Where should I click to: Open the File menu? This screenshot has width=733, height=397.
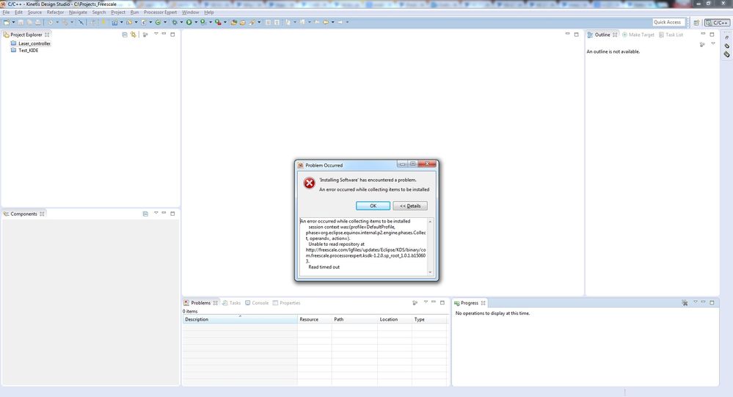[x=6, y=12]
